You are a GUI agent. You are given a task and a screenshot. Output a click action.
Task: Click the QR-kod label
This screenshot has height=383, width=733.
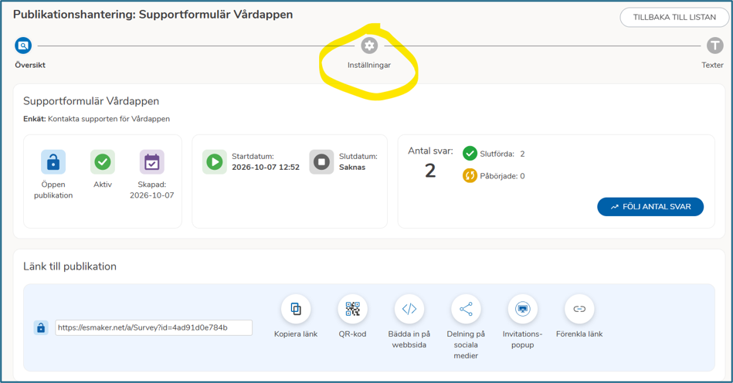352,334
